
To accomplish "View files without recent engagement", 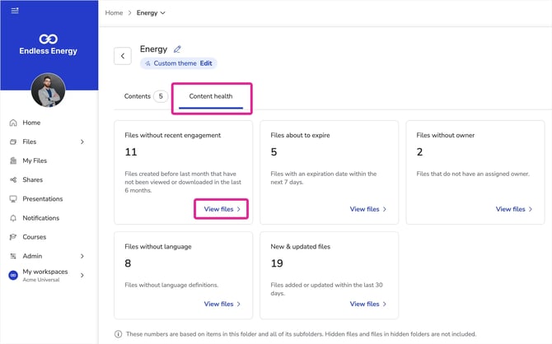I will tap(222, 209).
